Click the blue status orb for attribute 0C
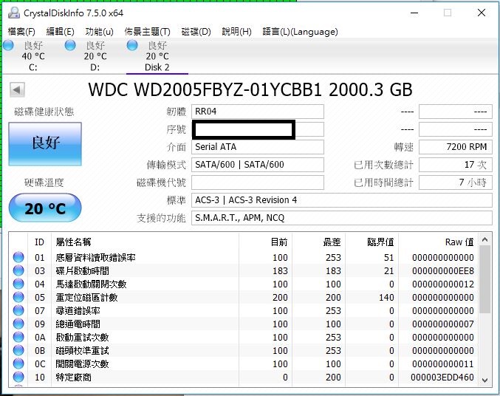This screenshot has width=500, height=396. (18, 363)
